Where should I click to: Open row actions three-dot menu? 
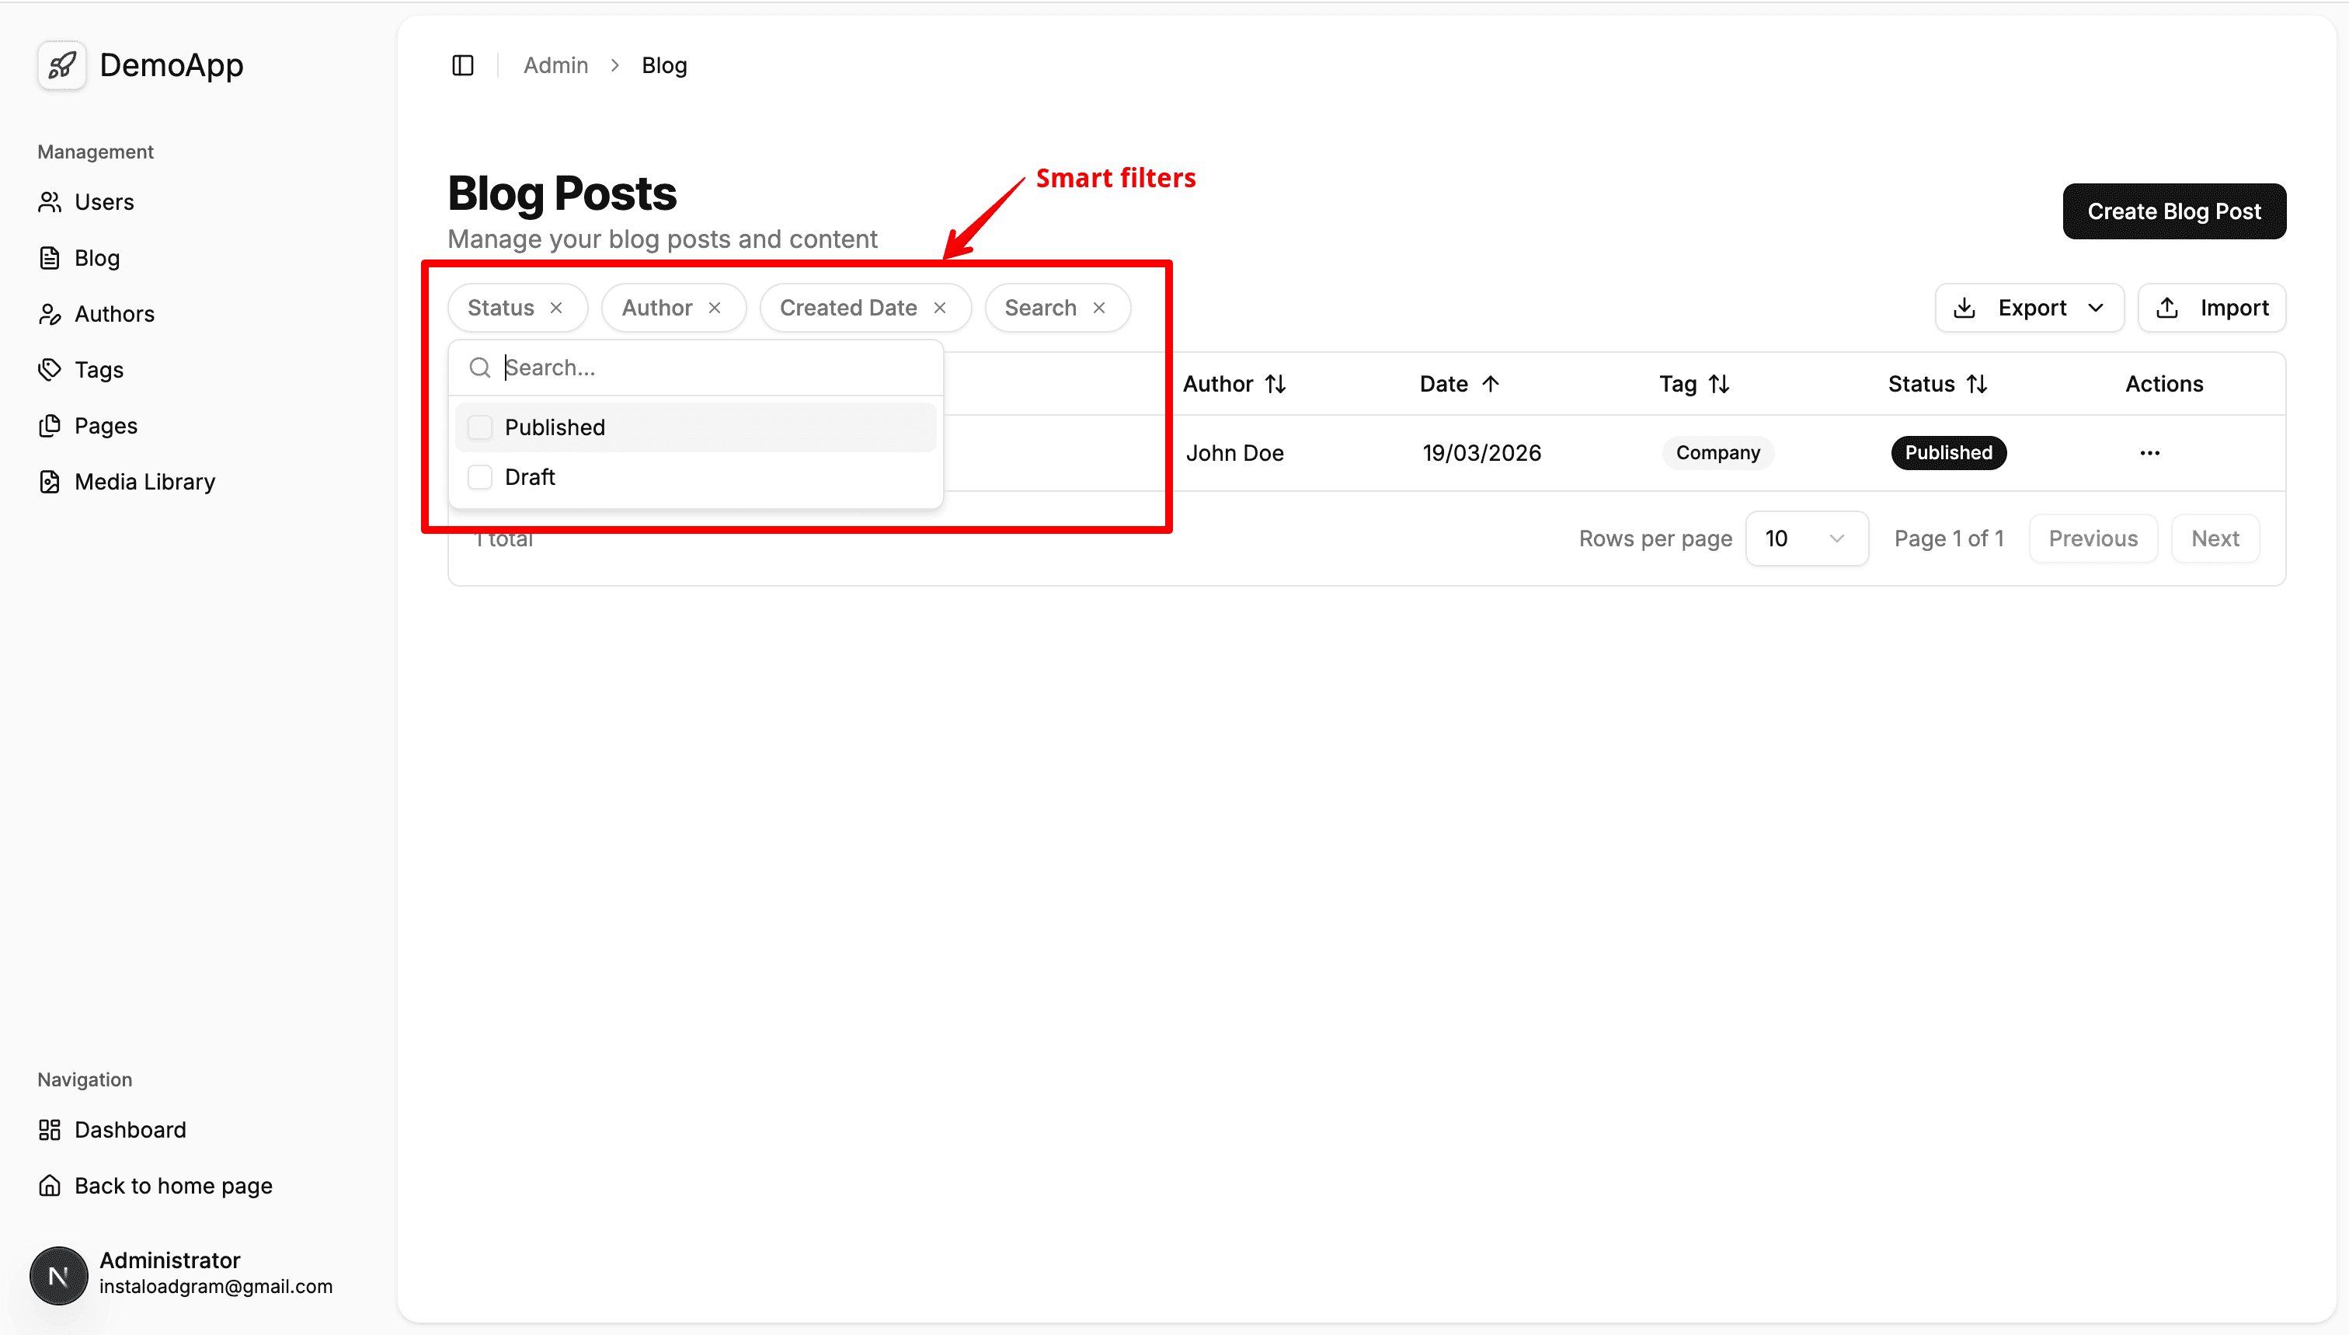click(x=2149, y=453)
